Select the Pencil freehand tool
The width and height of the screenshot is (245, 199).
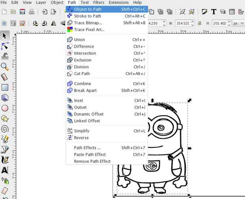(x=5, y=139)
